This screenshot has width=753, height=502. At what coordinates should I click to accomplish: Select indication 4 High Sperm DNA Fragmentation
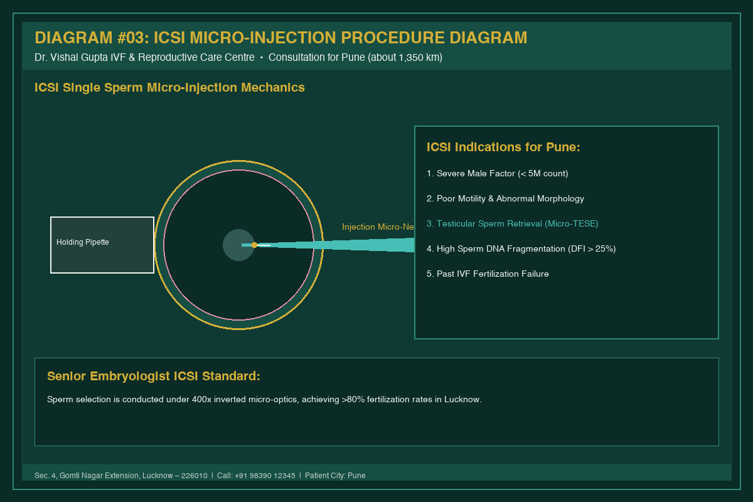click(521, 248)
